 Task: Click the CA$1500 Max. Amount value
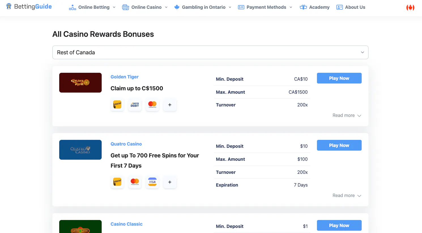[298, 92]
